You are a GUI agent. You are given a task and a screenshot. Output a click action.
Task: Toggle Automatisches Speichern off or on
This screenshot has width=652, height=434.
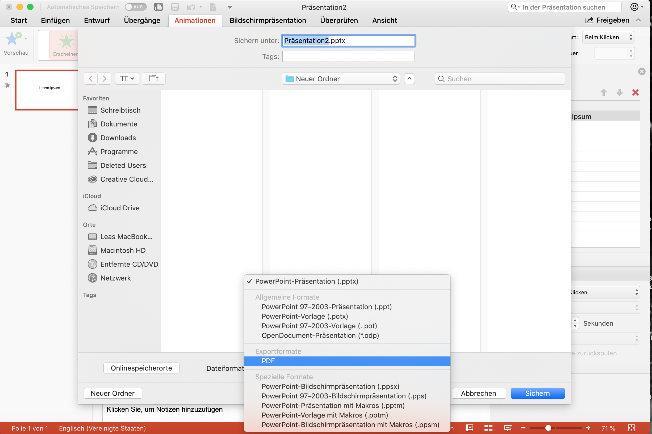click(x=136, y=7)
